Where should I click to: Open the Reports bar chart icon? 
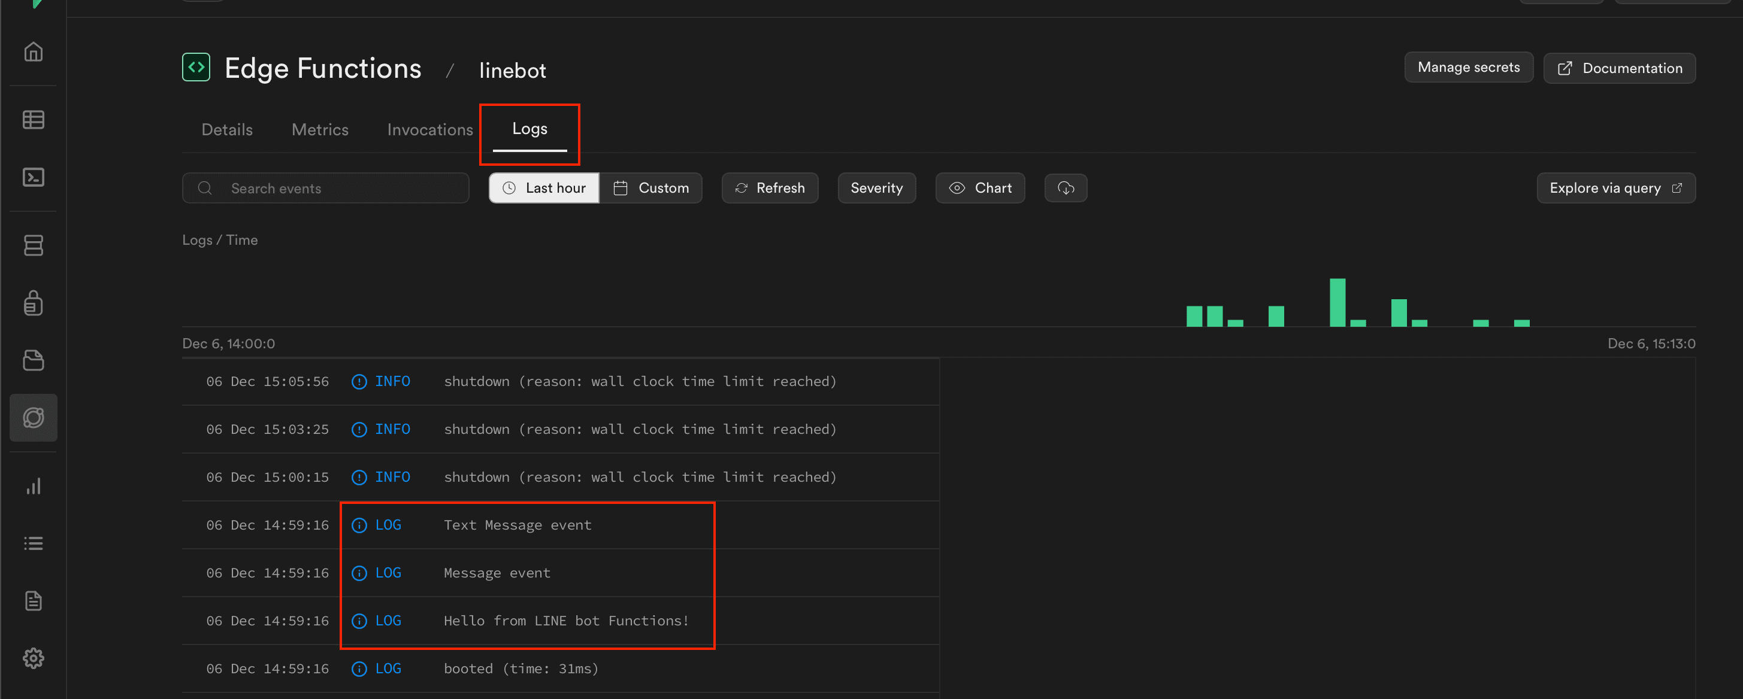(x=33, y=486)
